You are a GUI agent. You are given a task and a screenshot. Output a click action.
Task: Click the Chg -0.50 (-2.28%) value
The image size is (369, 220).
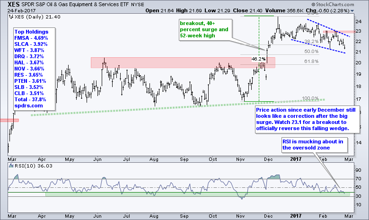click(x=327, y=10)
